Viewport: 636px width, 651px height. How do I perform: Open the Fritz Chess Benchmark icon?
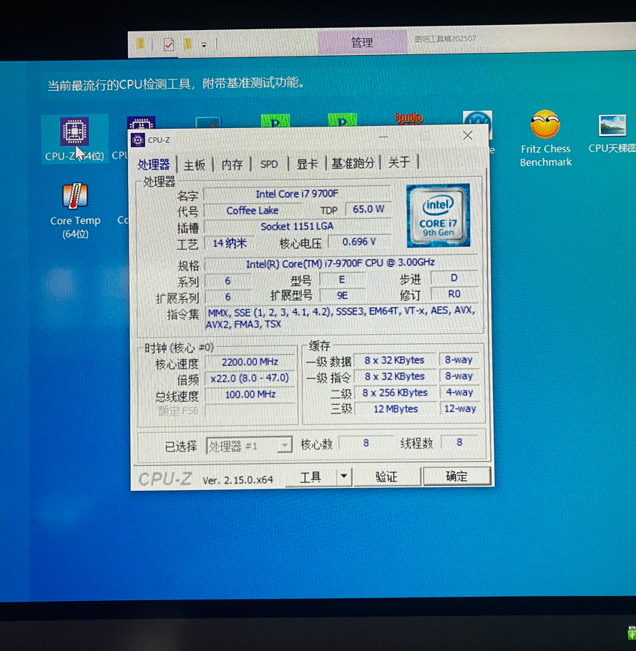[545, 126]
